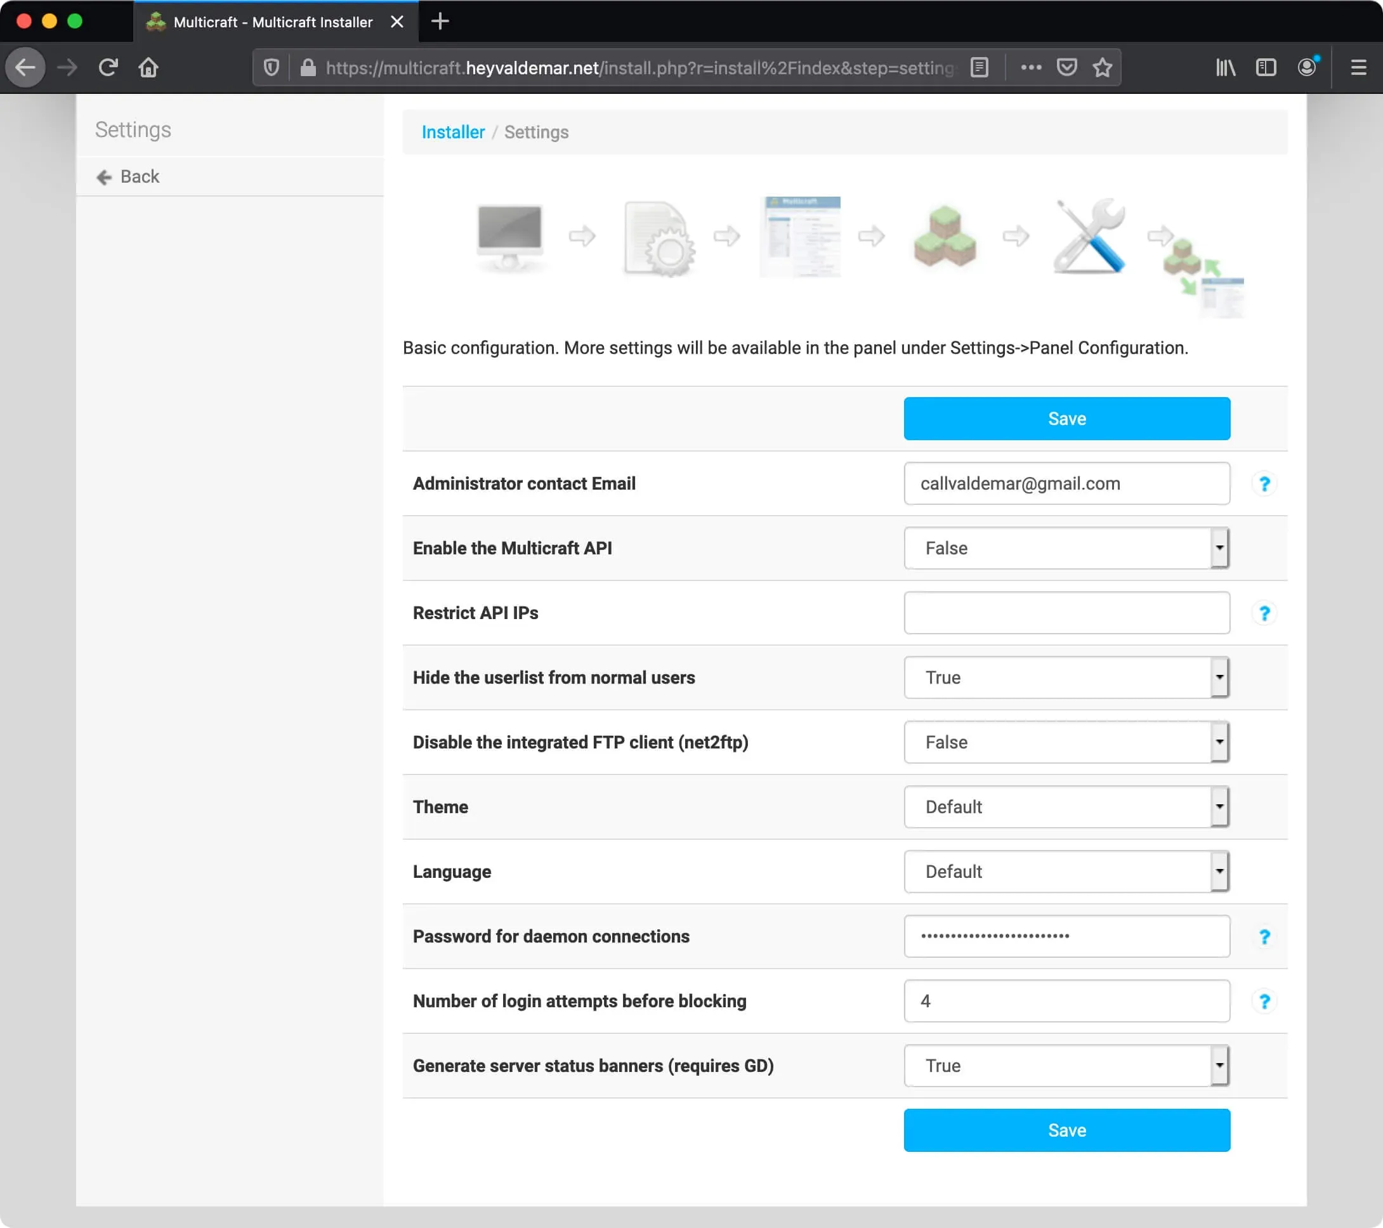Open the Library bookmarks icon
The image size is (1383, 1228).
pos(1225,68)
